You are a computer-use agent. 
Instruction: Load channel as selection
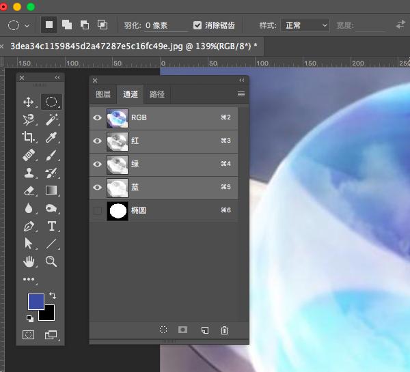163,330
